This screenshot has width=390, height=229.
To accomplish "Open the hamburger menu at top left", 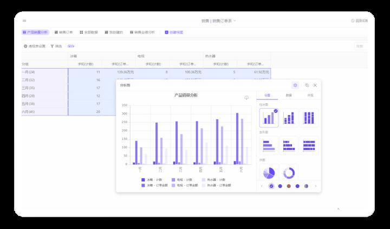I will pyautogui.click(x=24, y=21).
